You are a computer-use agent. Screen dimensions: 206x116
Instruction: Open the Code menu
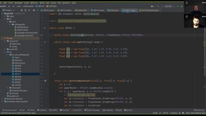26,3
